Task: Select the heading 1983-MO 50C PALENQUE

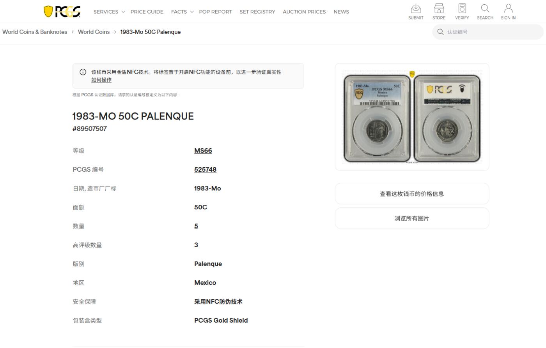Action: point(133,116)
